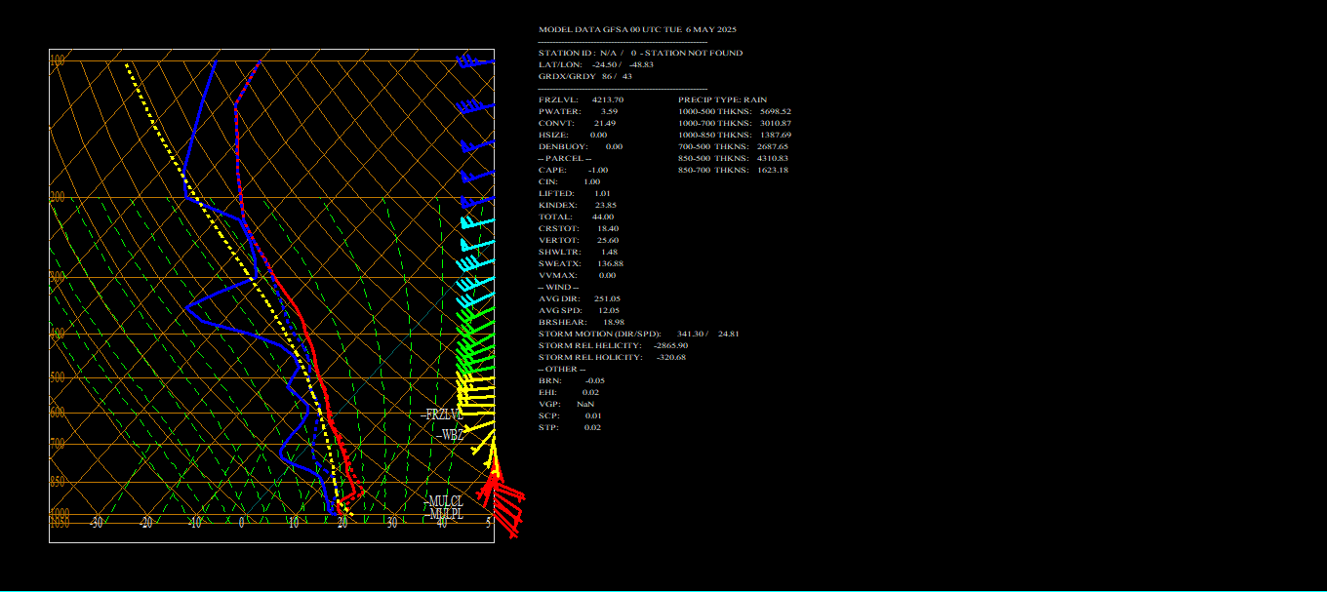Click the 100 pressure level label
This screenshot has width=1327, height=592.
pos(58,60)
